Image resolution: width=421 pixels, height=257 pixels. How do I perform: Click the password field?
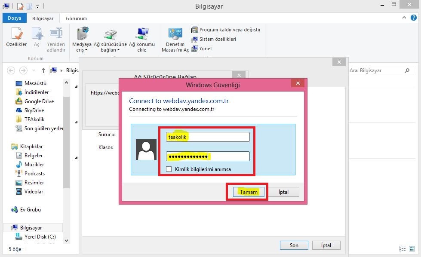[x=208, y=156]
